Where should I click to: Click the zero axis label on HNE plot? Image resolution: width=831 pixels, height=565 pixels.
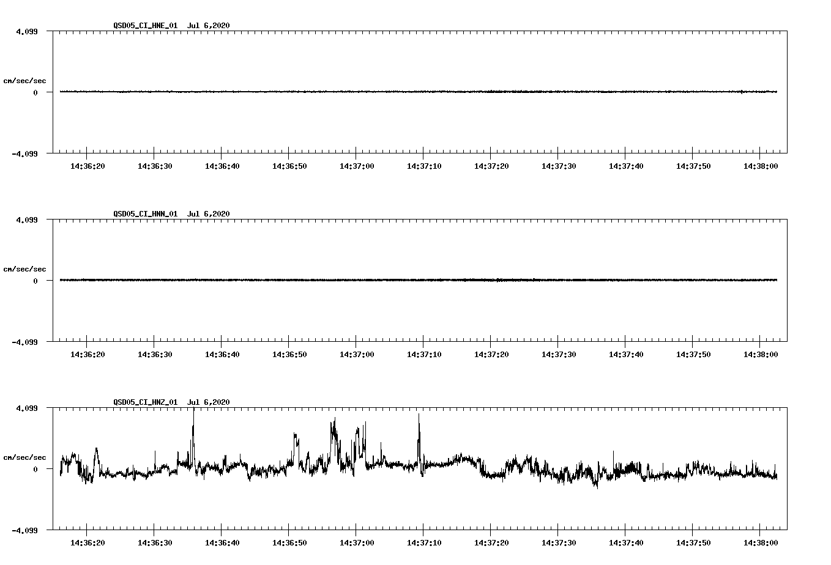35,93
